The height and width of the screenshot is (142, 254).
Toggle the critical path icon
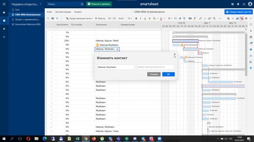(242, 19)
